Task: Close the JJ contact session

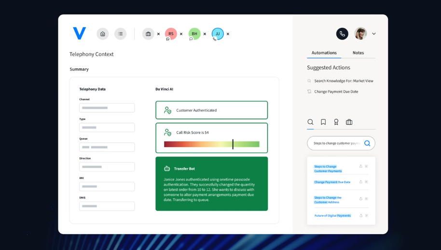Action: [x=228, y=34]
